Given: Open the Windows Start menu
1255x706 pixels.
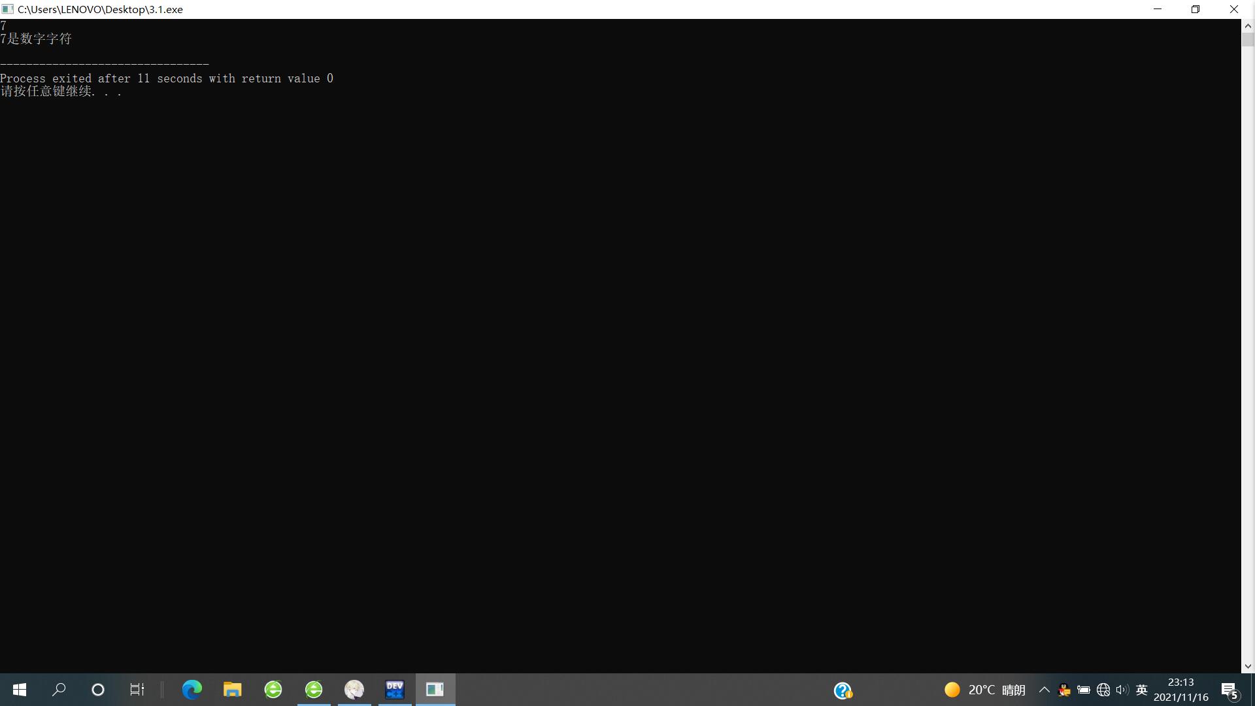Looking at the screenshot, I should [20, 690].
